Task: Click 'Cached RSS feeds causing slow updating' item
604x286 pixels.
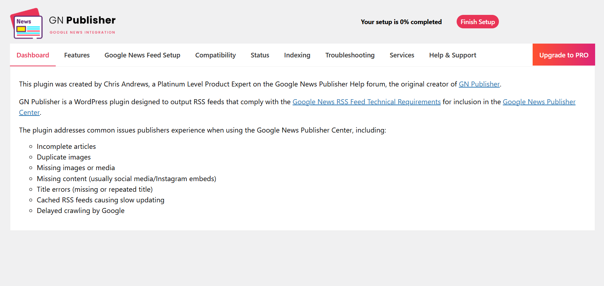Action: [x=100, y=200]
